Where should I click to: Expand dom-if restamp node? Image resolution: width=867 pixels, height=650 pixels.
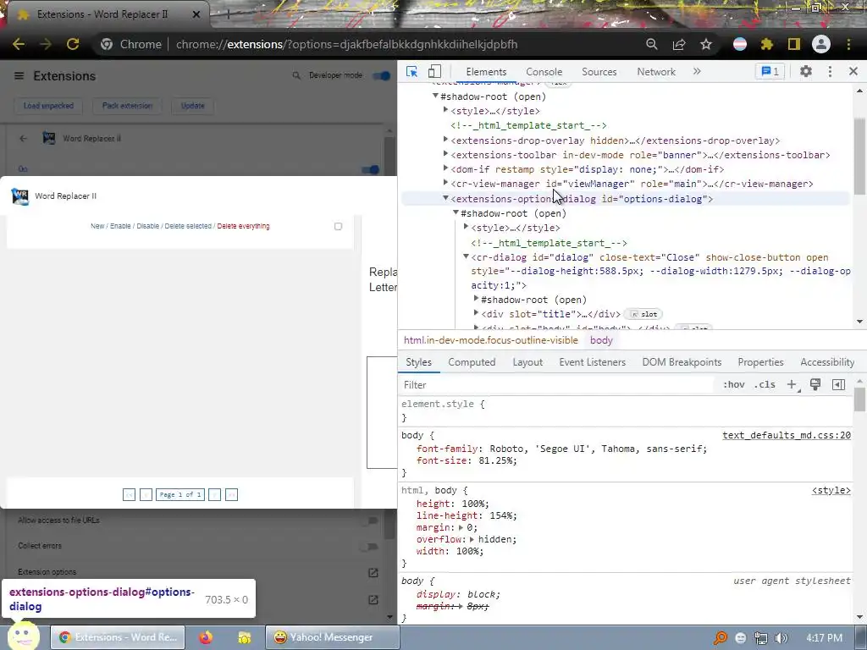[445, 168]
